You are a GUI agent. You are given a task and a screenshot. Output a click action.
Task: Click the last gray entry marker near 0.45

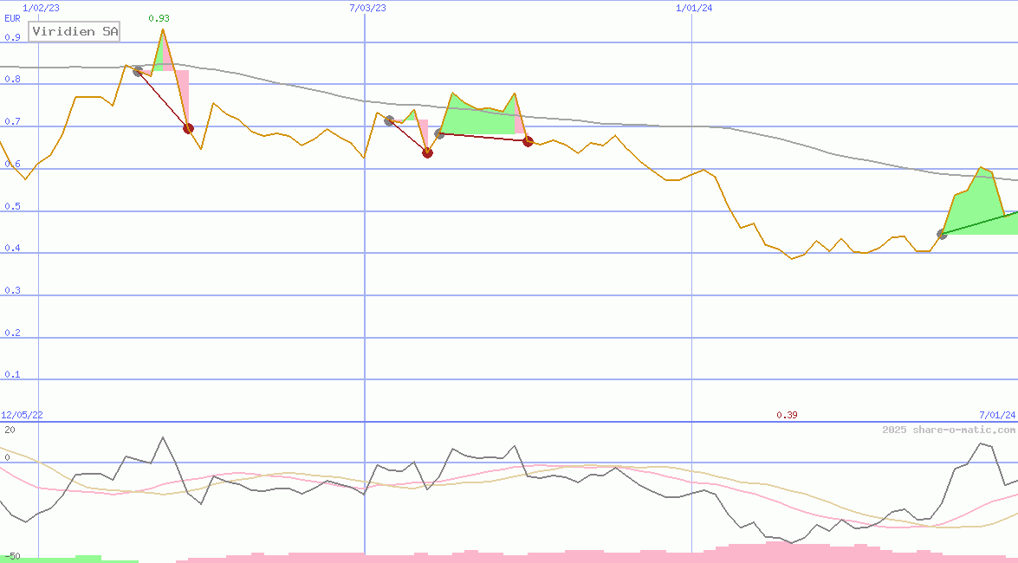942,234
